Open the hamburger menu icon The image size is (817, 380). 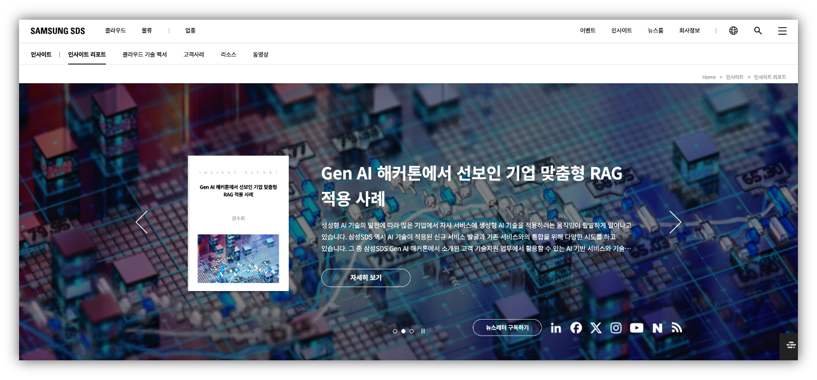(782, 31)
